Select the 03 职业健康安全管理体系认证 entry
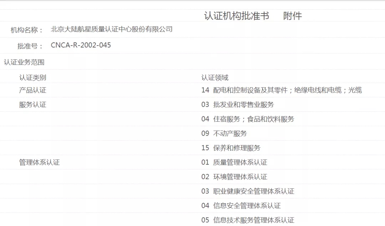This screenshot has width=385, height=226. 247,191
